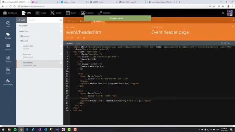Edit the description Event header page
235x132 pixels.
(x=170, y=32)
